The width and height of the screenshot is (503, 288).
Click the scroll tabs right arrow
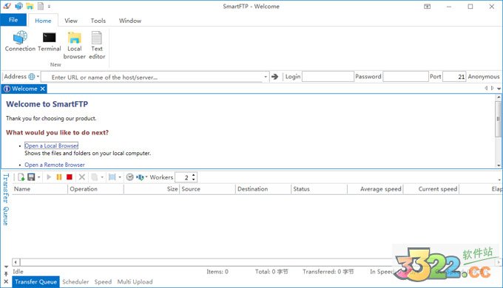point(492,88)
